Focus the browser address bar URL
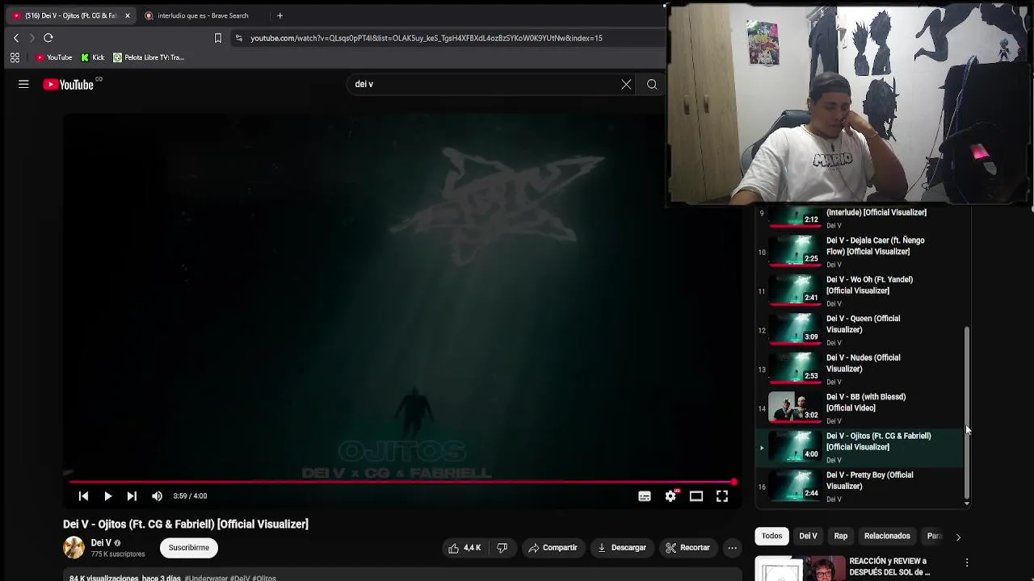This screenshot has width=1034, height=581. pyautogui.click(x=427, y=38)
